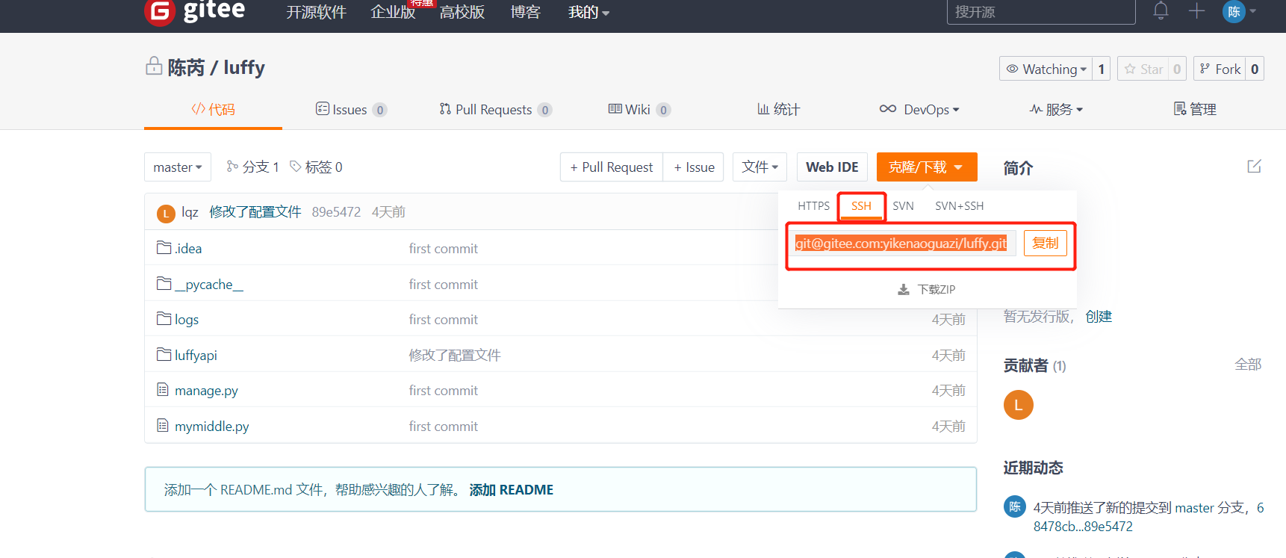Open 企业版 in top navigation
1286x558 pixels.
[x=393, y=12]
